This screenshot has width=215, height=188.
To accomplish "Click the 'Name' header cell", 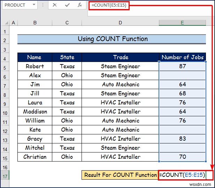I will click(x=35, y=57).
